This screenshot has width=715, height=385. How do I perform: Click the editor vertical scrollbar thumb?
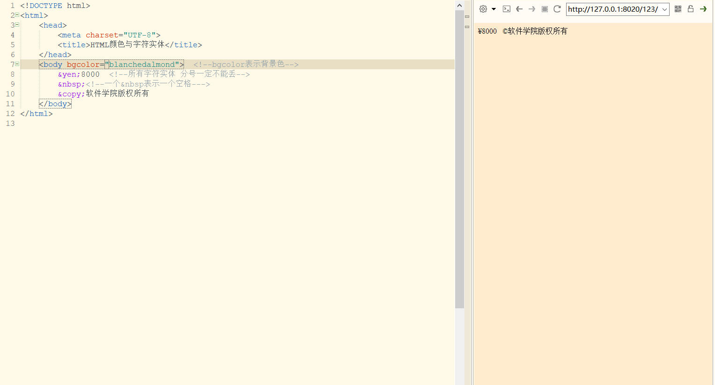459,159
